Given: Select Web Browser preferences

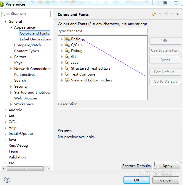Looking at the screenshot, I should (26, 98).
